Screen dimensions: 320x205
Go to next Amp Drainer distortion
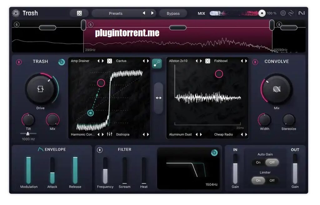click(x=103, y=61)
